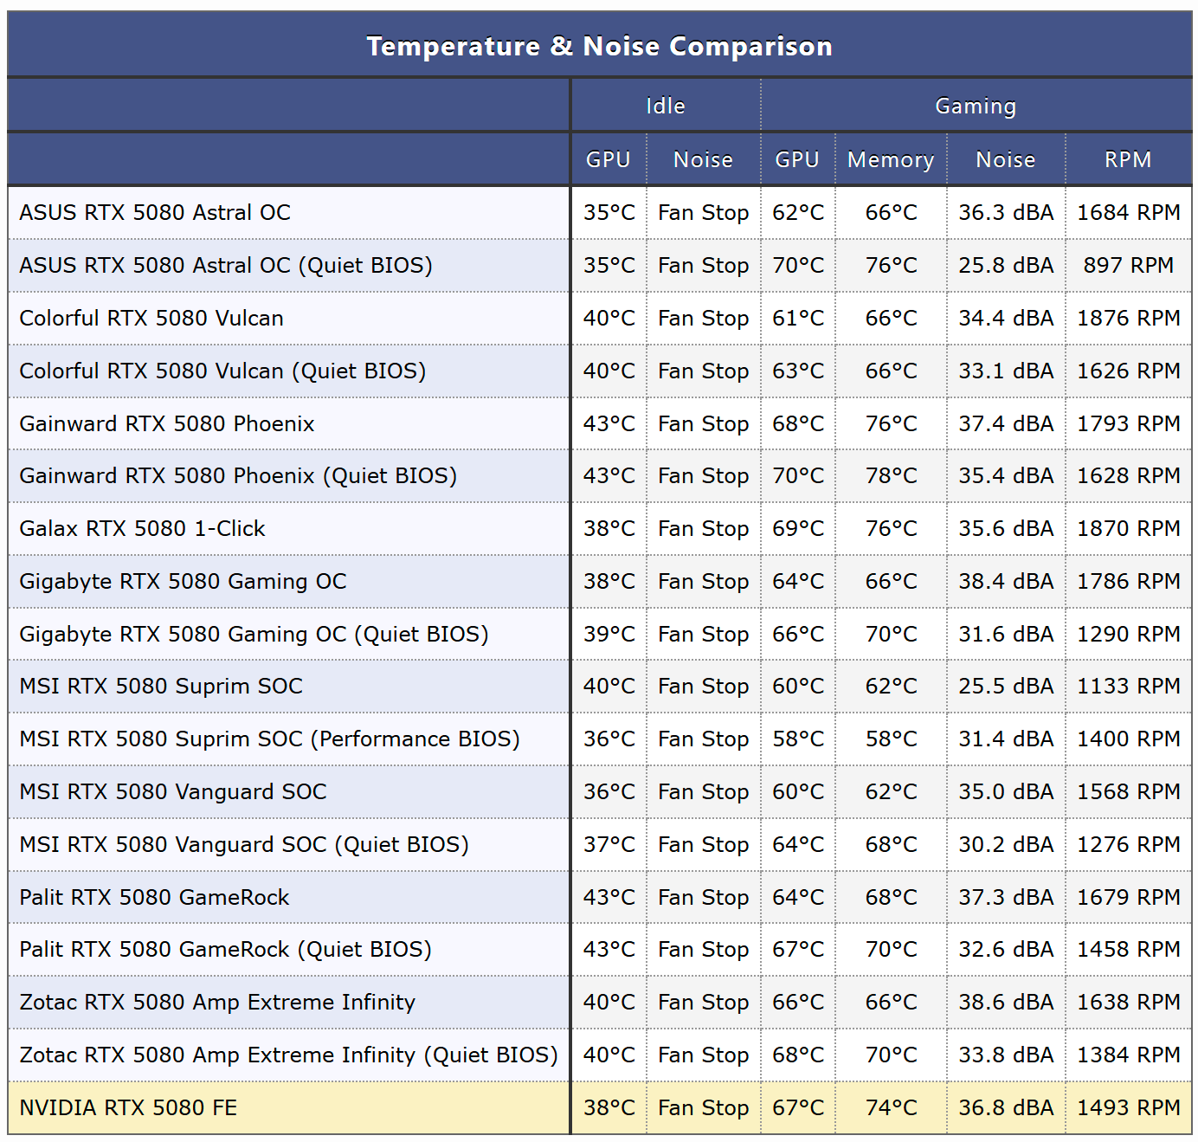Select the ASUS RTX 5080 Astral OC row name
Viewport: 1198px width, 1142px height.
155,212
